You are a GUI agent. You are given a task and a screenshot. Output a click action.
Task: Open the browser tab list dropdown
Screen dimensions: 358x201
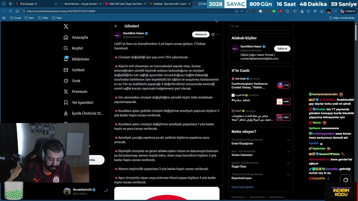tap(4, 4)
